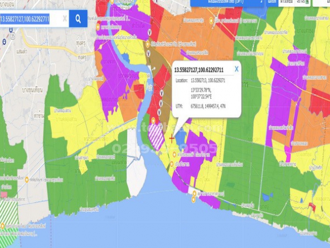Click the rightmost white button at the top
The width and height of the screenshot is (330, 248).
(322, 3)
